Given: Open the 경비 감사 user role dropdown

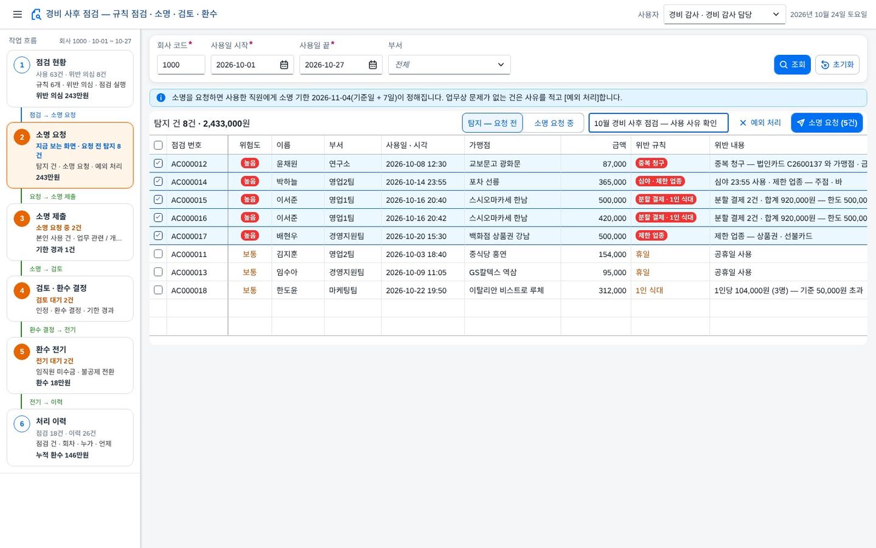Looking at the screenshot, I should [725, 14].
